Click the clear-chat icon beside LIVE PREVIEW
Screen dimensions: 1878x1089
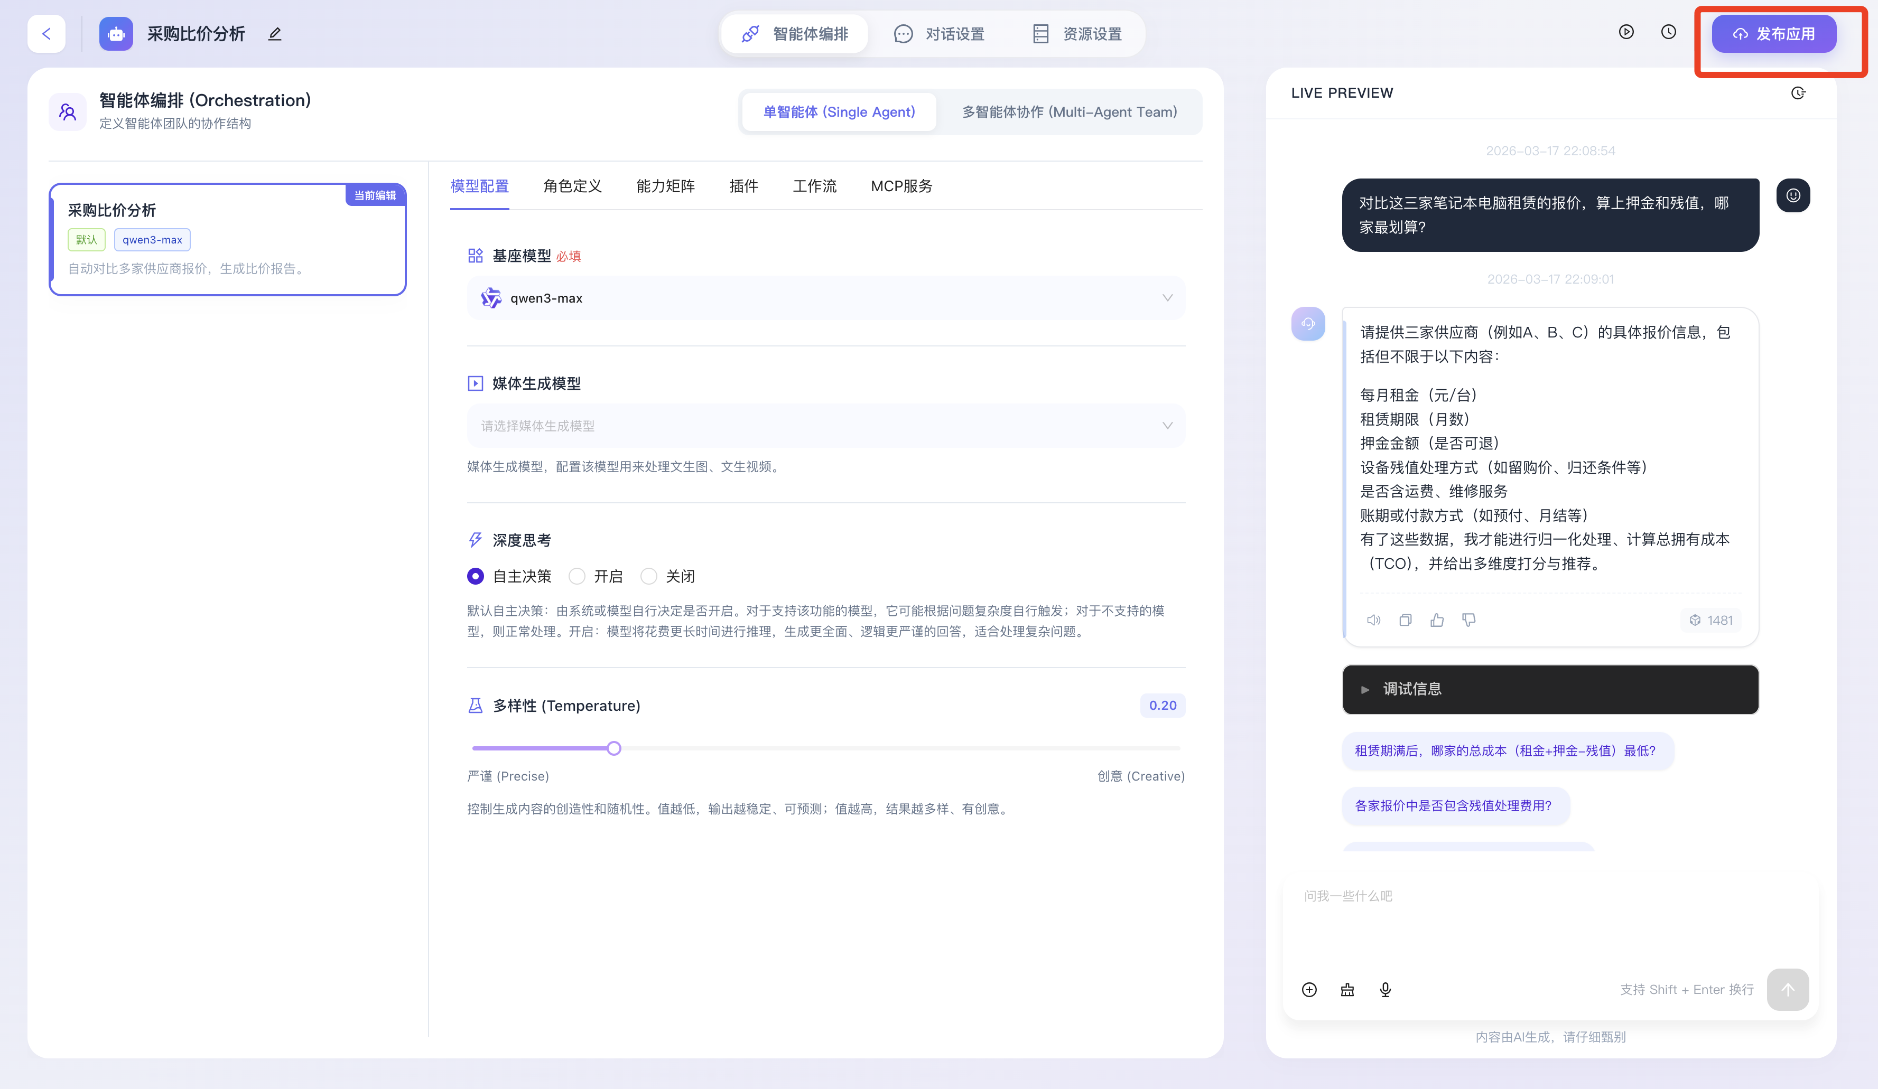[1798, 93]
